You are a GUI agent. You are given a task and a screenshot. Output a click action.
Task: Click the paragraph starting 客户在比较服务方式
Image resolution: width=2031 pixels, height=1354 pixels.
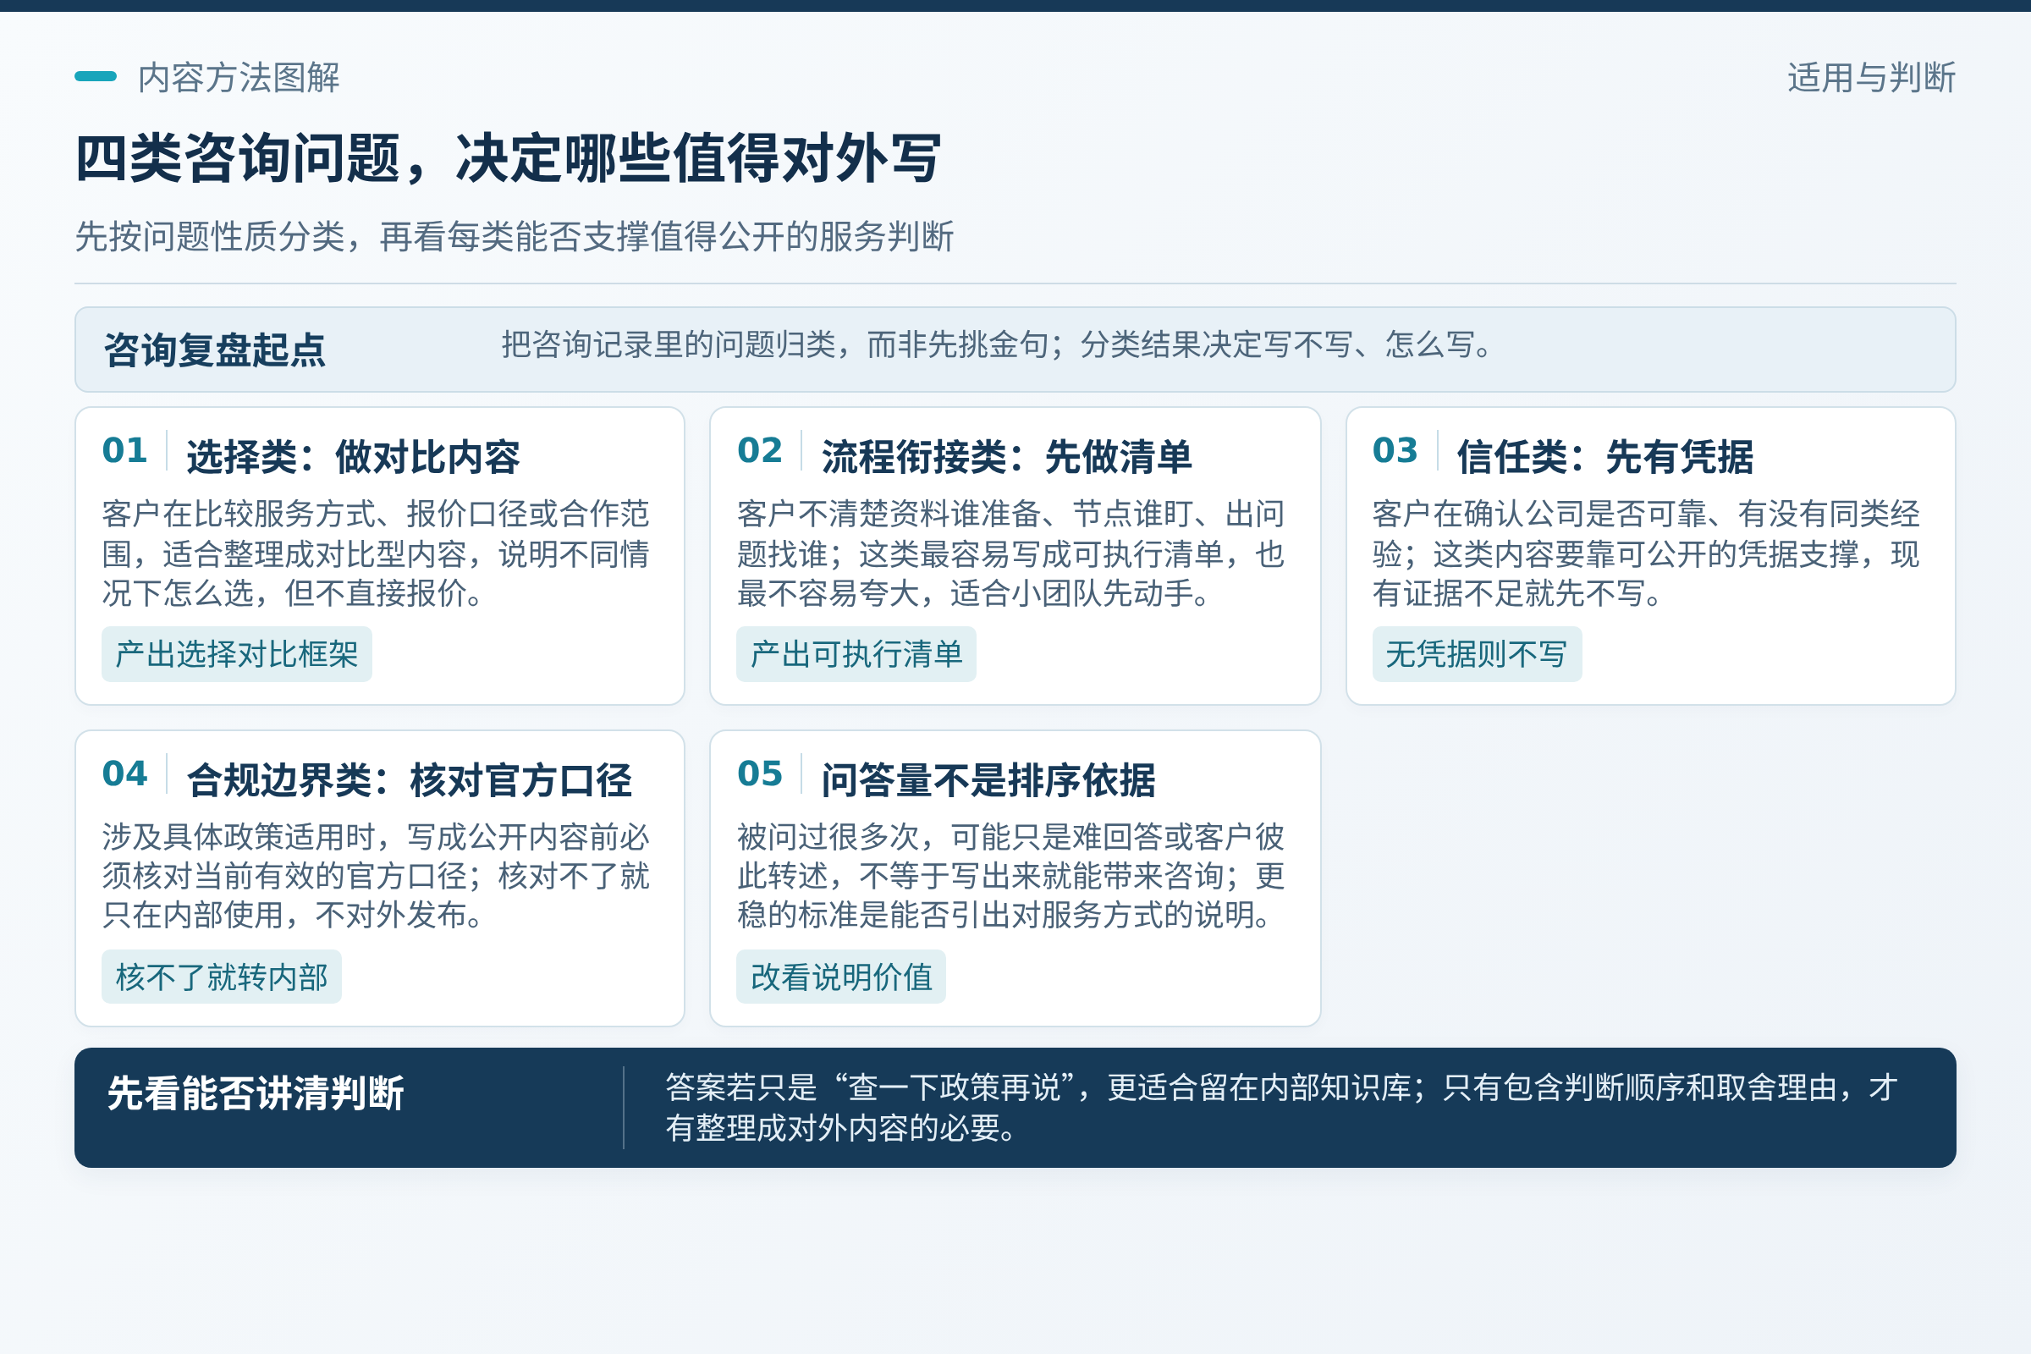pos(376,553)
